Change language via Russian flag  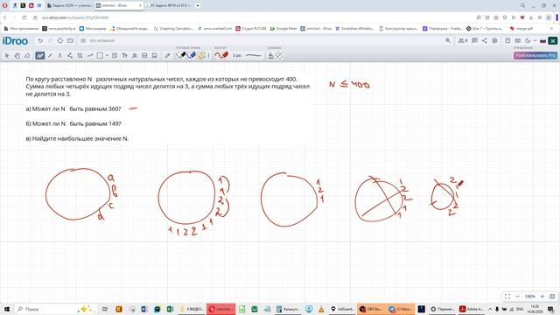coord(542,41)
